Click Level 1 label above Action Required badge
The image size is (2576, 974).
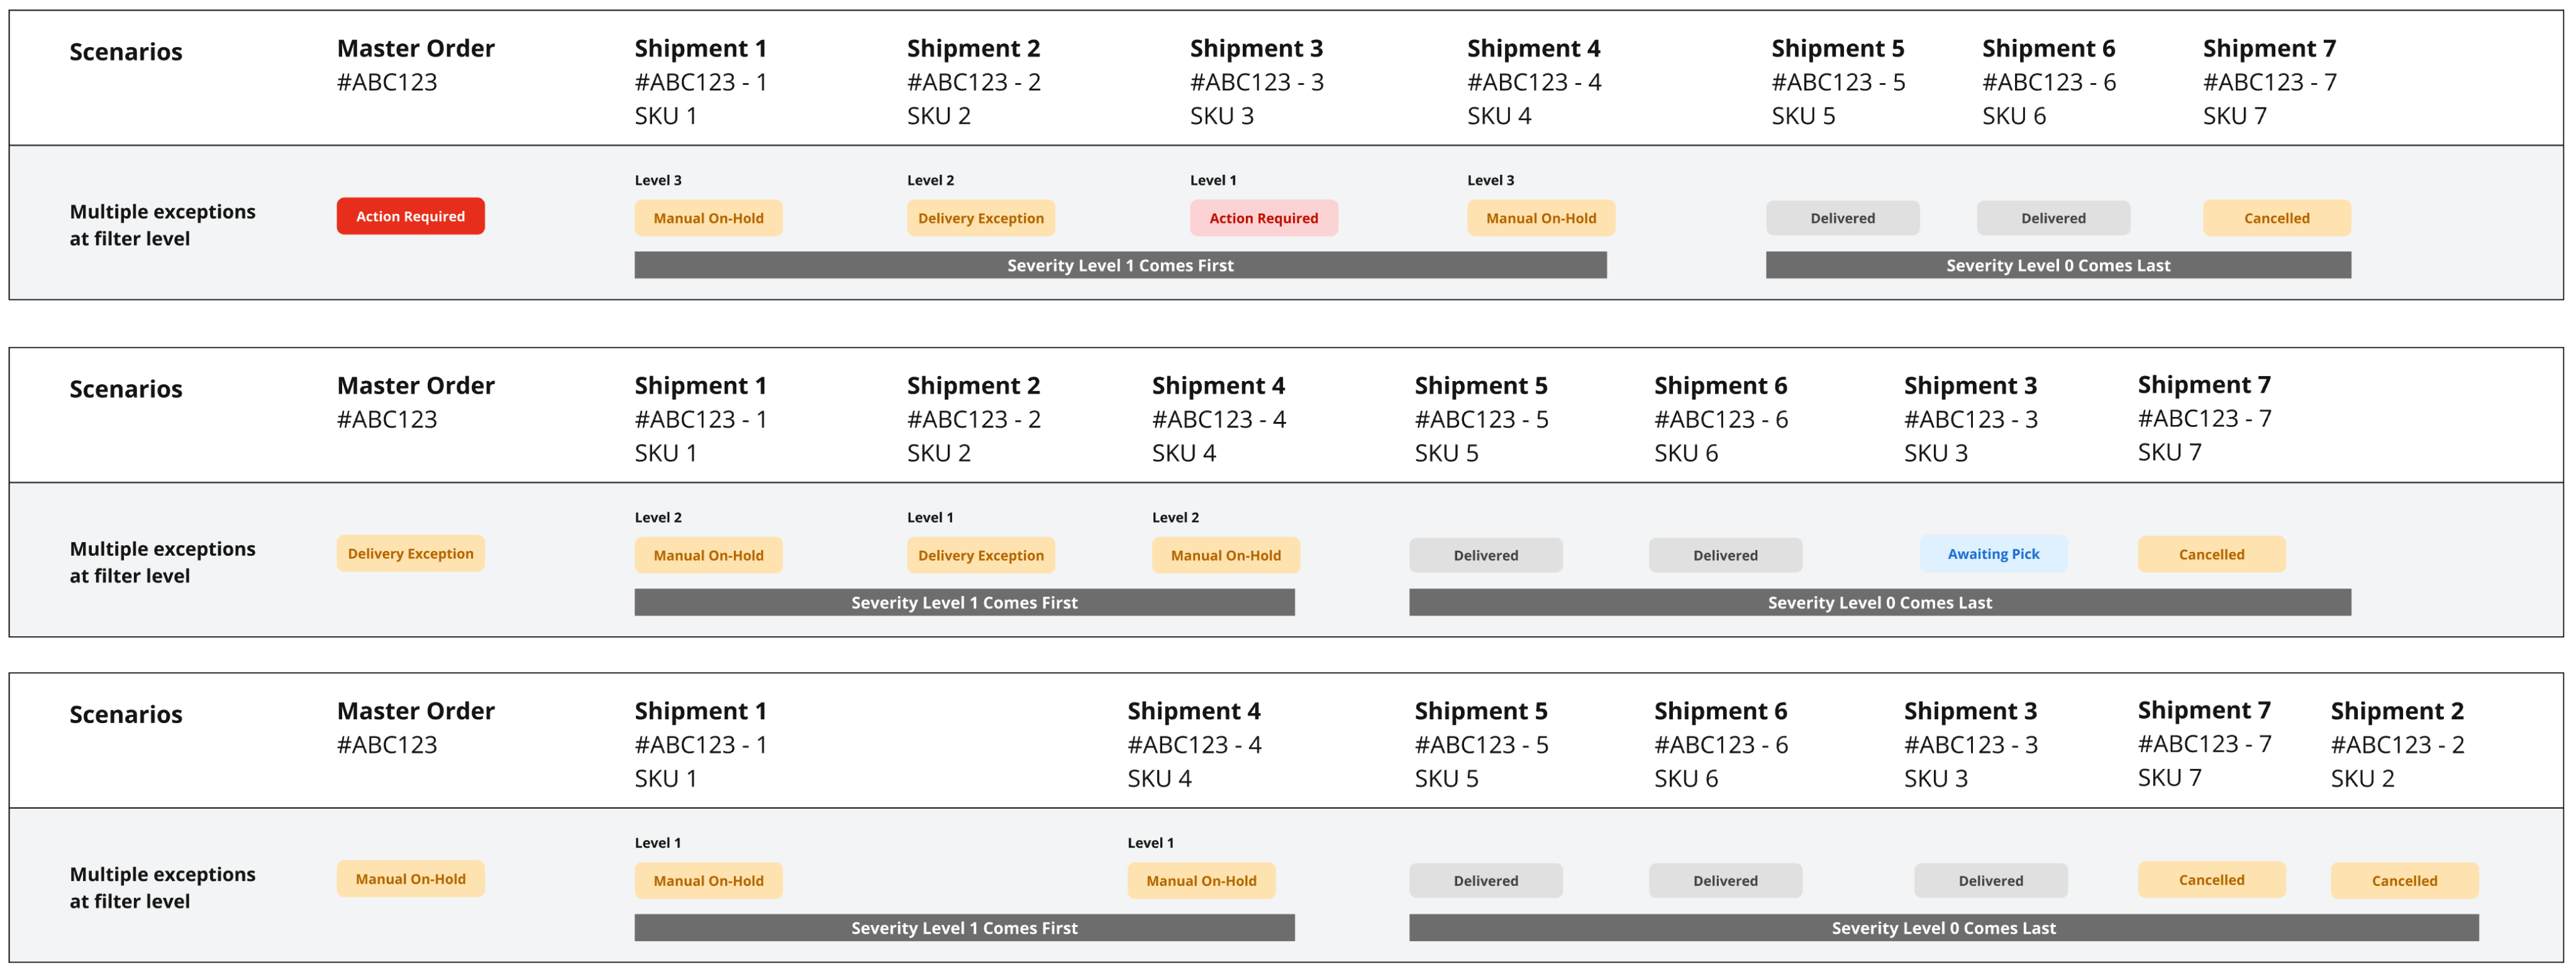pyautogui.click(x=1213, y=180)
